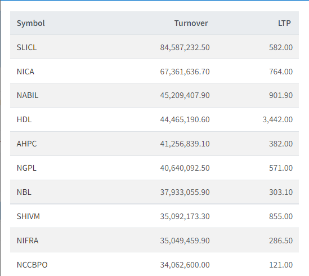Image resolution: width=309 pixels, height=276 pixels.
Task: Select the SHIVM symbol
Action: point(28,216)
